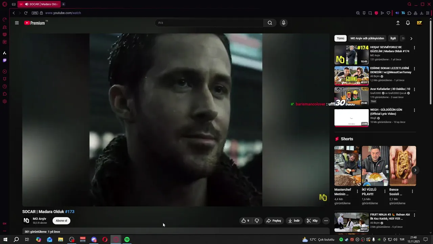The width and height of the screenshot is (433, 244).
Task: Open the Ali Biçim channel under EDİRNE video
Action: (x=375, y=76)
